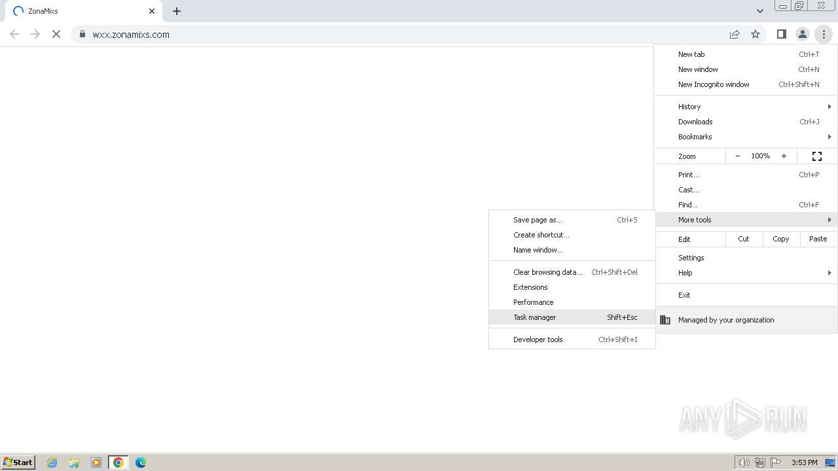The image size is (838, 471).
Task: Open the side panel icon
Action: [781, 34]
